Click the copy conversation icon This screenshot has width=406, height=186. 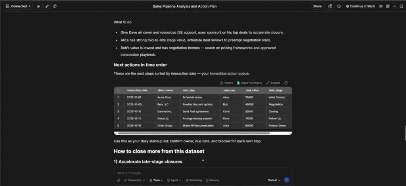[55, 6]
